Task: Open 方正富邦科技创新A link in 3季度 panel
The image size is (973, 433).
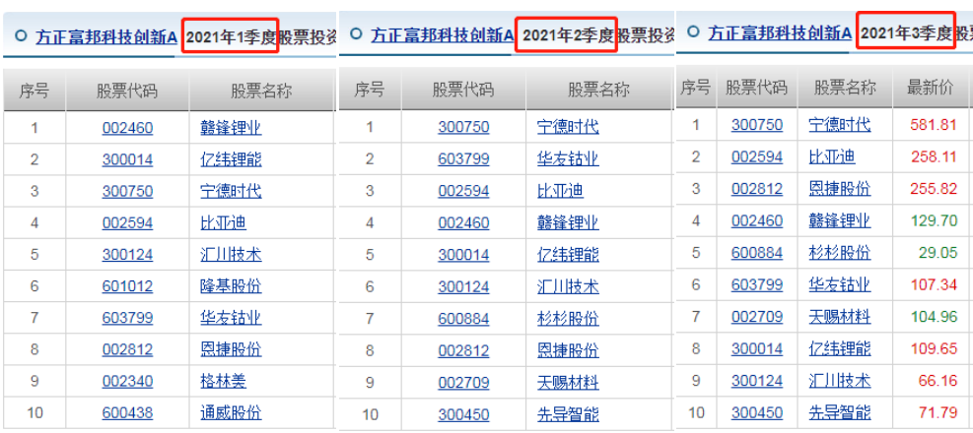Action: [x=780, y=32]
